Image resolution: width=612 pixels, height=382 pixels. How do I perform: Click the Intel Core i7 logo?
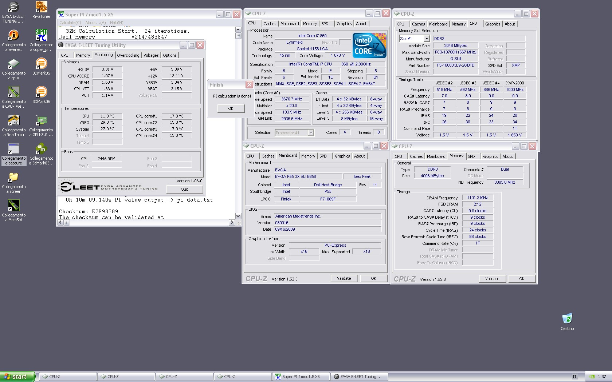[369, 45]
